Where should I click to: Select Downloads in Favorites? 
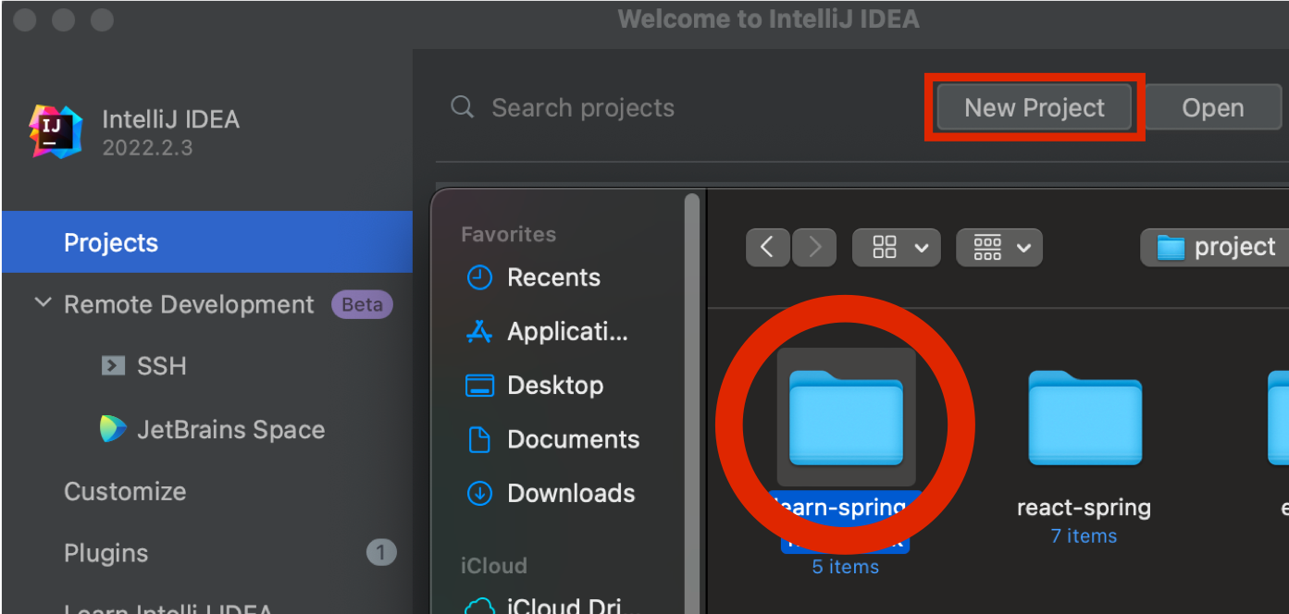pyautogui.click(x=571, y=493)
